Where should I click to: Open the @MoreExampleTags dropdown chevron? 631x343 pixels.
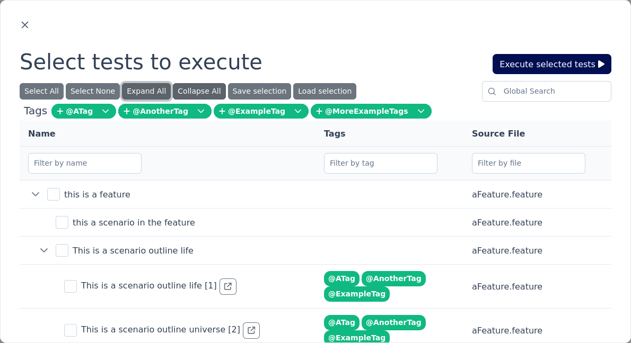click(421, 111)
